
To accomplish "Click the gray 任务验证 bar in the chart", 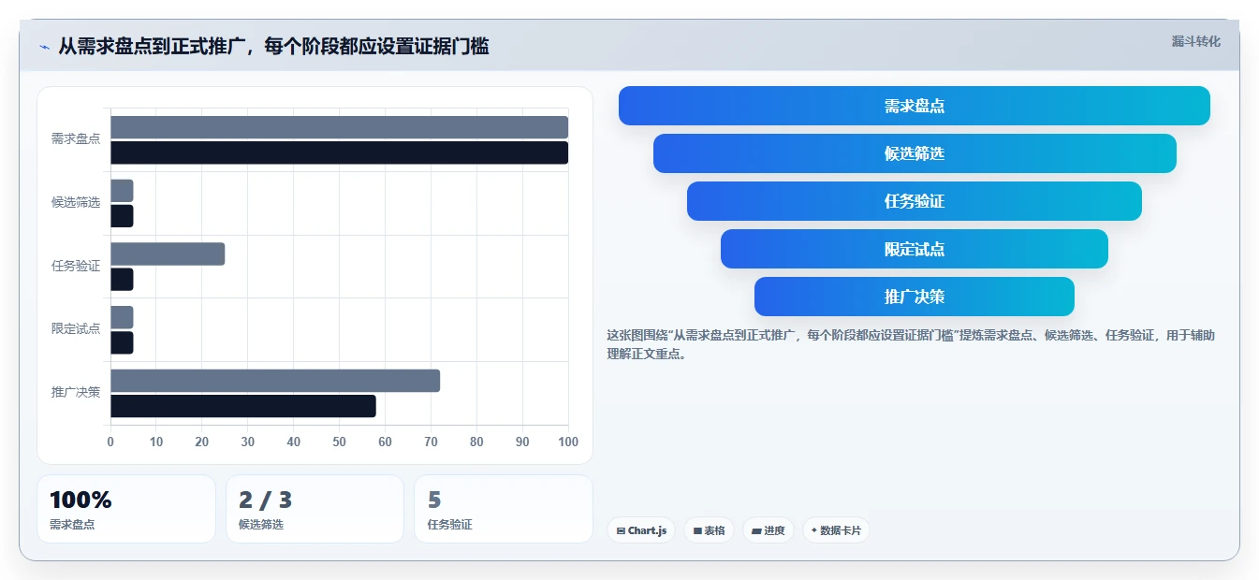I will point(168,254).
